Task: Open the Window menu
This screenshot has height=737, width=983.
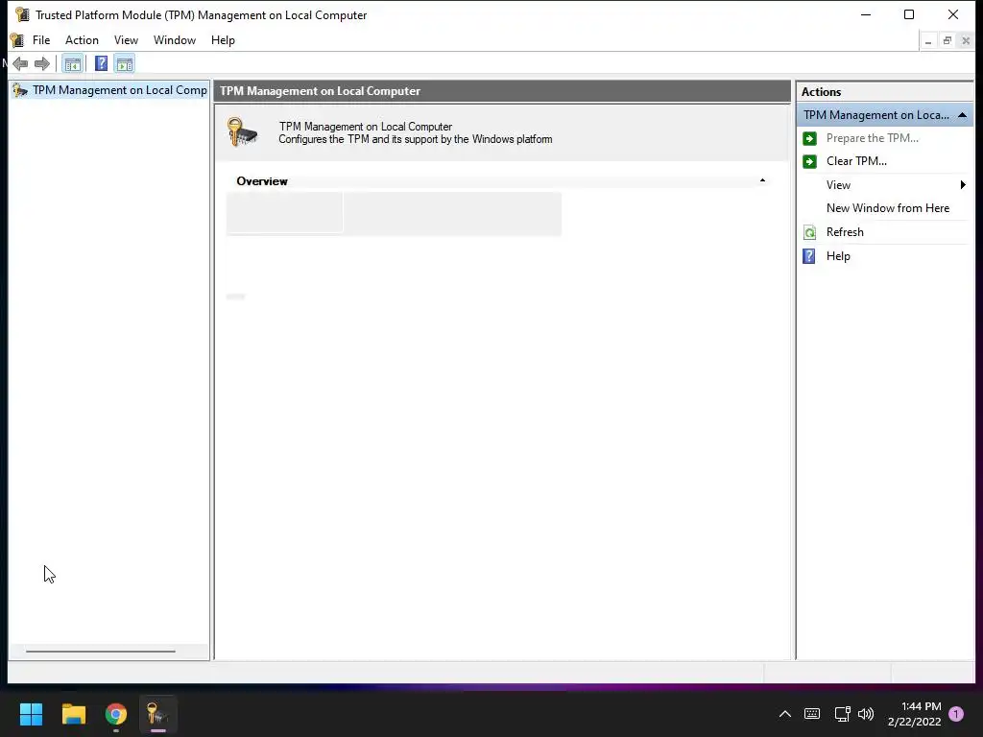Action: (175, 40)
